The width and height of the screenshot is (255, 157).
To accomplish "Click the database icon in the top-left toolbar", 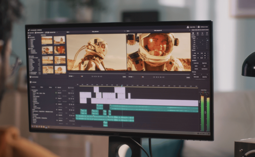I will tap(35, 33).
